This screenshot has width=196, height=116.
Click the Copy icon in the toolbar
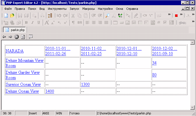(x=79, y=16)
